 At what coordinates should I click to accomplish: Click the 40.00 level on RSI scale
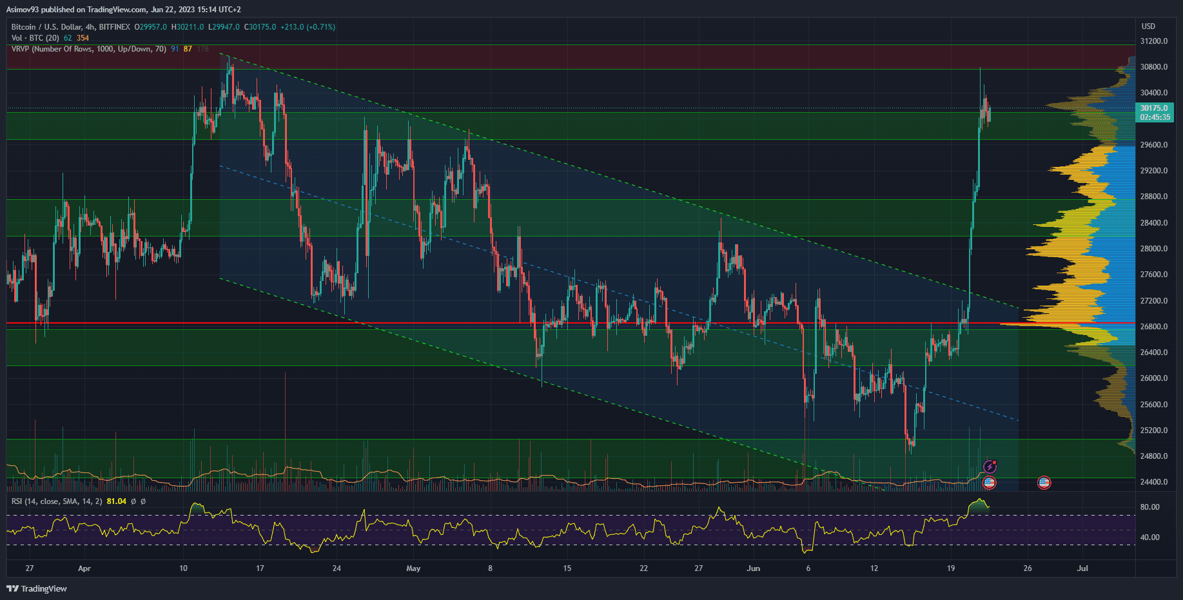[1149, 537]
